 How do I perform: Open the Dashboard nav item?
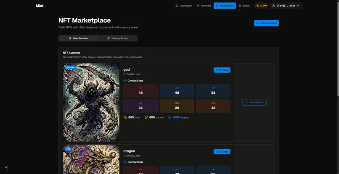click(x=183, y=5)
